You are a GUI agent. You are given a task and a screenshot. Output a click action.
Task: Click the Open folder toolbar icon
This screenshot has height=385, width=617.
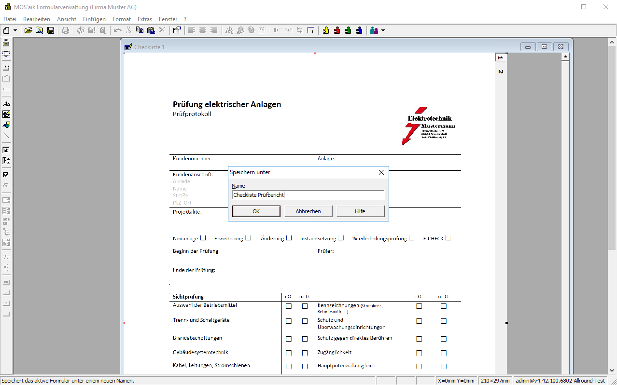[28, 30]
